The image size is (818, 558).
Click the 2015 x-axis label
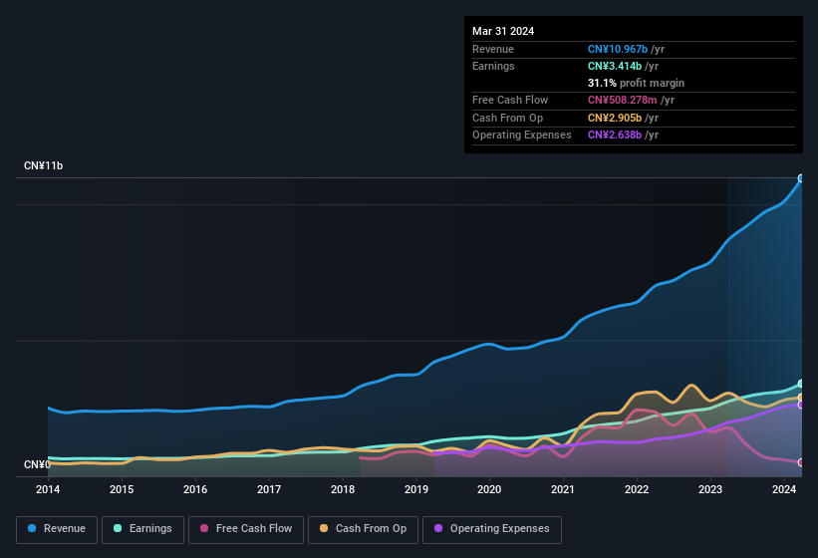tap(122, 489)
